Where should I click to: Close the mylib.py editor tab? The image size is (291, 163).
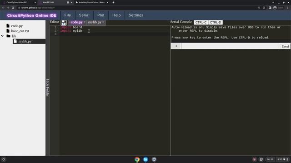pos(103,22)
